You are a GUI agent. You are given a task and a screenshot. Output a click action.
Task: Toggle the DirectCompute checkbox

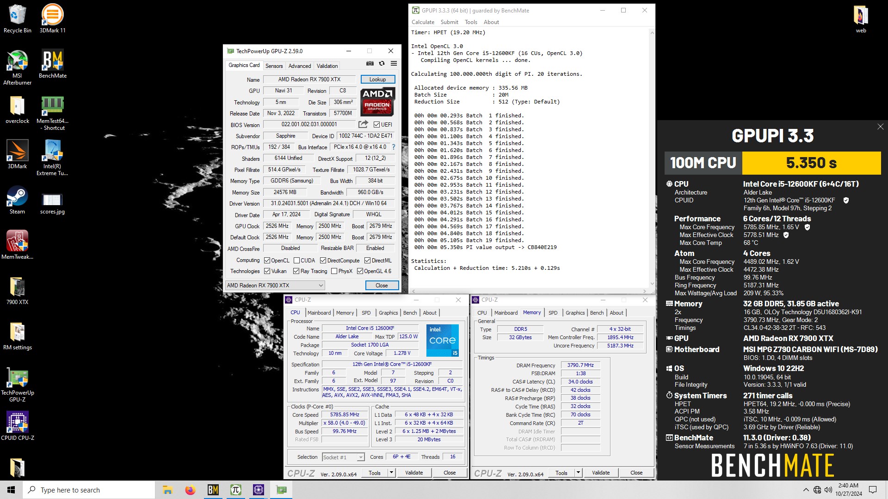323,261
